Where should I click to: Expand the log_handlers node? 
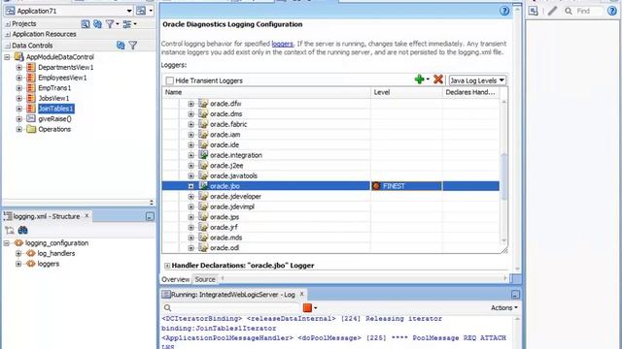click(18, 253)
